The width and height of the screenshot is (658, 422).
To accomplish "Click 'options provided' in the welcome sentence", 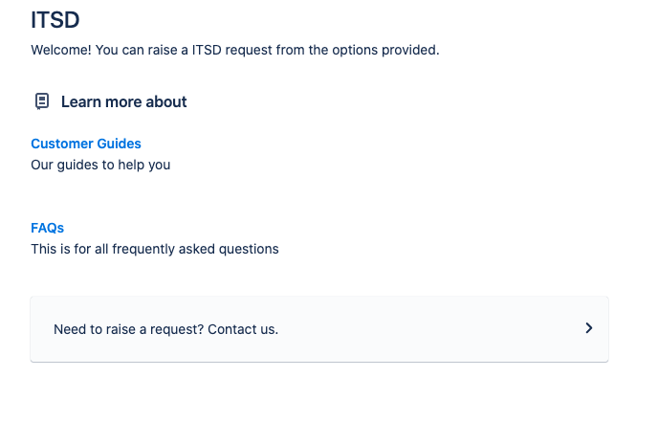I will click(389, 50).
